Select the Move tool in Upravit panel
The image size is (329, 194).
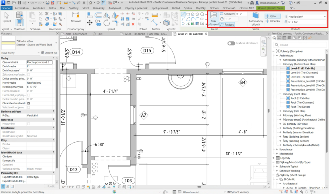click(90, 22)
